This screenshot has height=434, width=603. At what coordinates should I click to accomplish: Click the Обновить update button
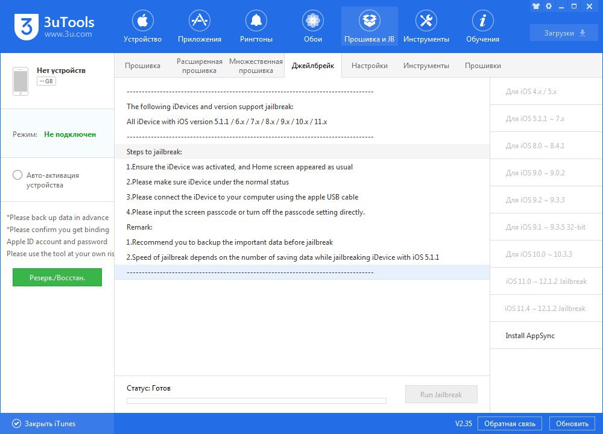tap(572, 424)
